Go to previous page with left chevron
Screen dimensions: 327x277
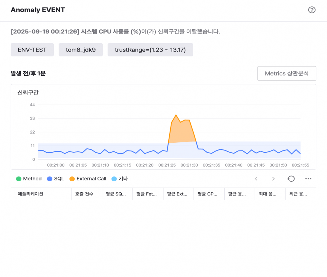[x=256, y=179]
